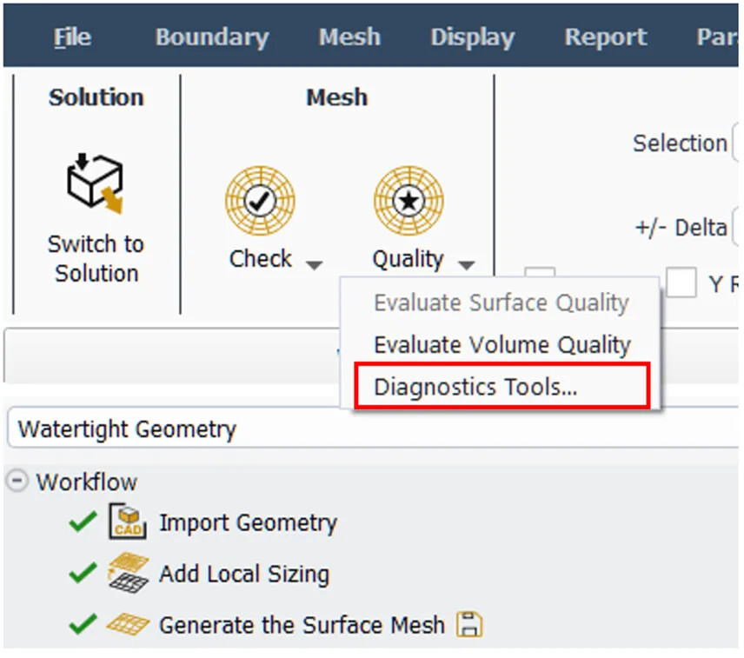Click the Generate the Surface Mesh icon
The width and height of the screenshot is (744, 658).
click(x=128, y=625)
